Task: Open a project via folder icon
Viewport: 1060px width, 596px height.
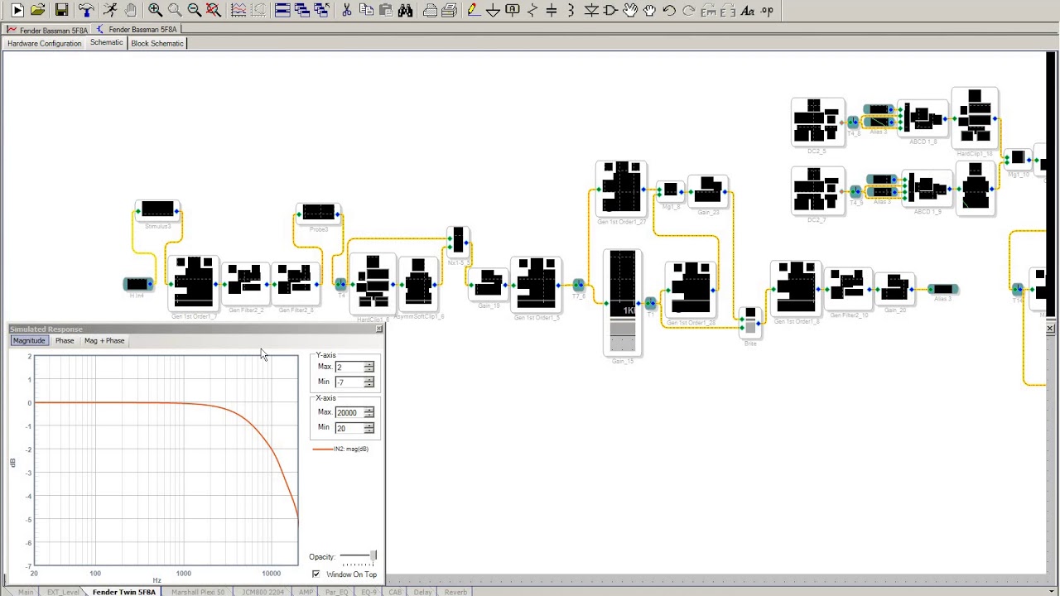Action: point(37,10)
